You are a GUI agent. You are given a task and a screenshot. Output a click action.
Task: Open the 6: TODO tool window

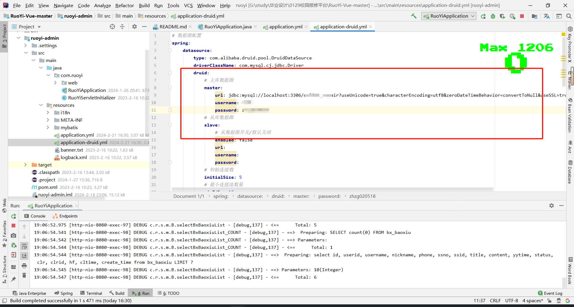(x=169, y=293)
